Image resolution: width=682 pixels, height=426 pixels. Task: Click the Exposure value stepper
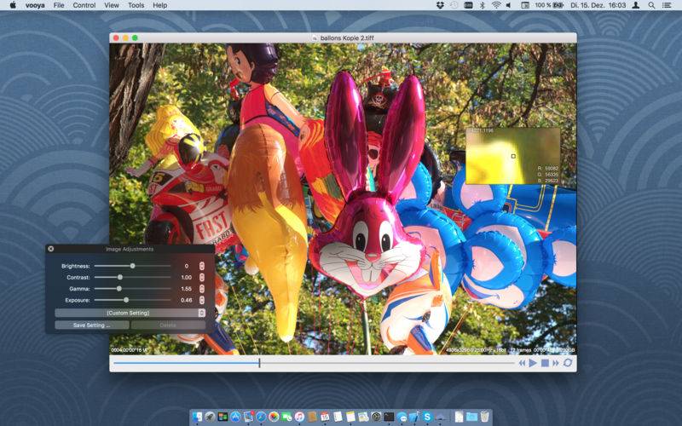point(202,300)
